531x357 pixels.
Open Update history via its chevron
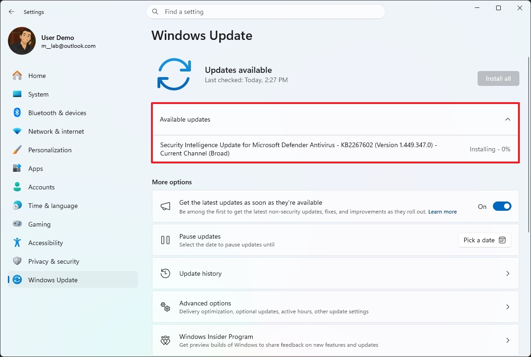[x=507, y=273]
